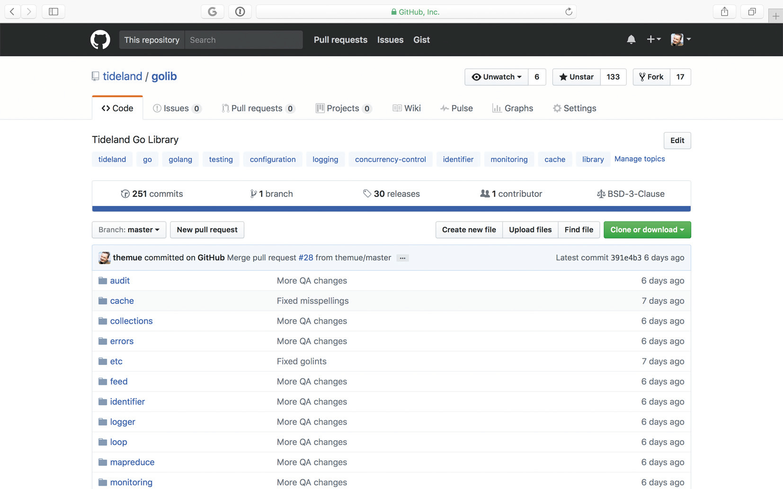Viewport: 783px width, 489px height.
Task: Click the GitHub Octocat logo
Action: [100, 40]
